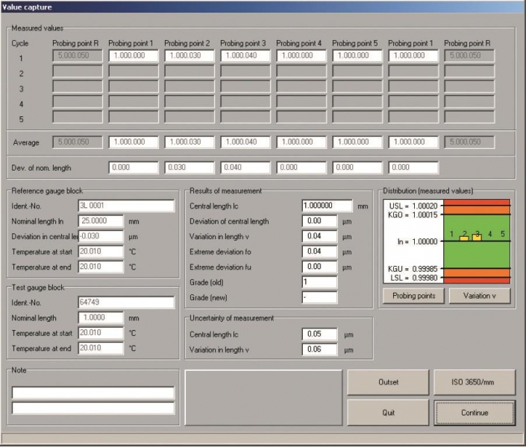Click test gauge block Temperature at end field

pyautogui.click(x=101, y=348)
